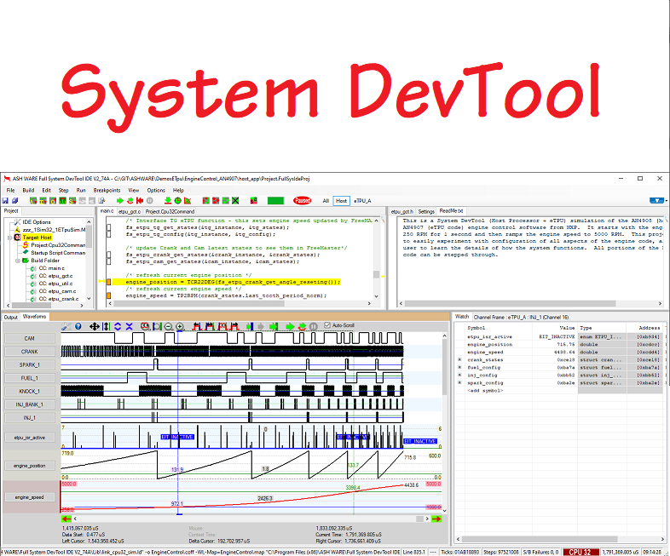Switch to the etpu_gct.c editor tab
The height and width of the screenshot is (556, 670).
[129, 210]
